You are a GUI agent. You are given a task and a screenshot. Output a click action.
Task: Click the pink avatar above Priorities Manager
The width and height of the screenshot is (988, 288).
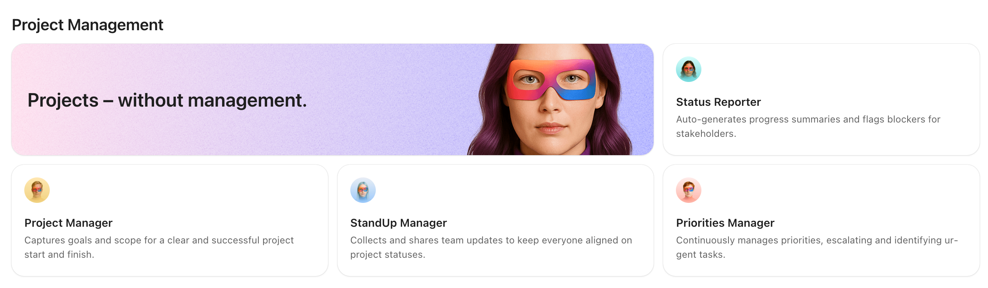click(689, 190)
